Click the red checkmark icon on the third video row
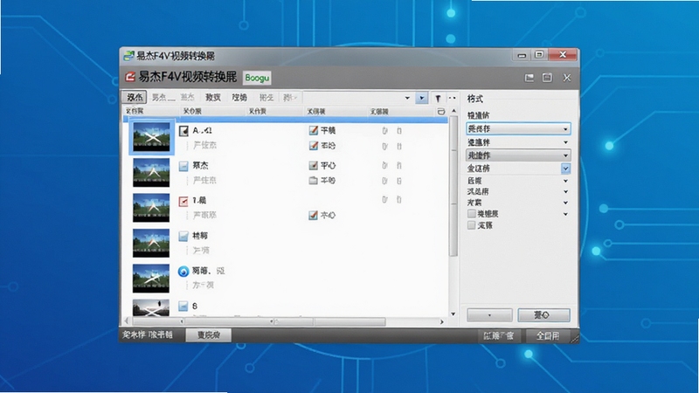The image size is (699, 393). click(x=183, y=202)
